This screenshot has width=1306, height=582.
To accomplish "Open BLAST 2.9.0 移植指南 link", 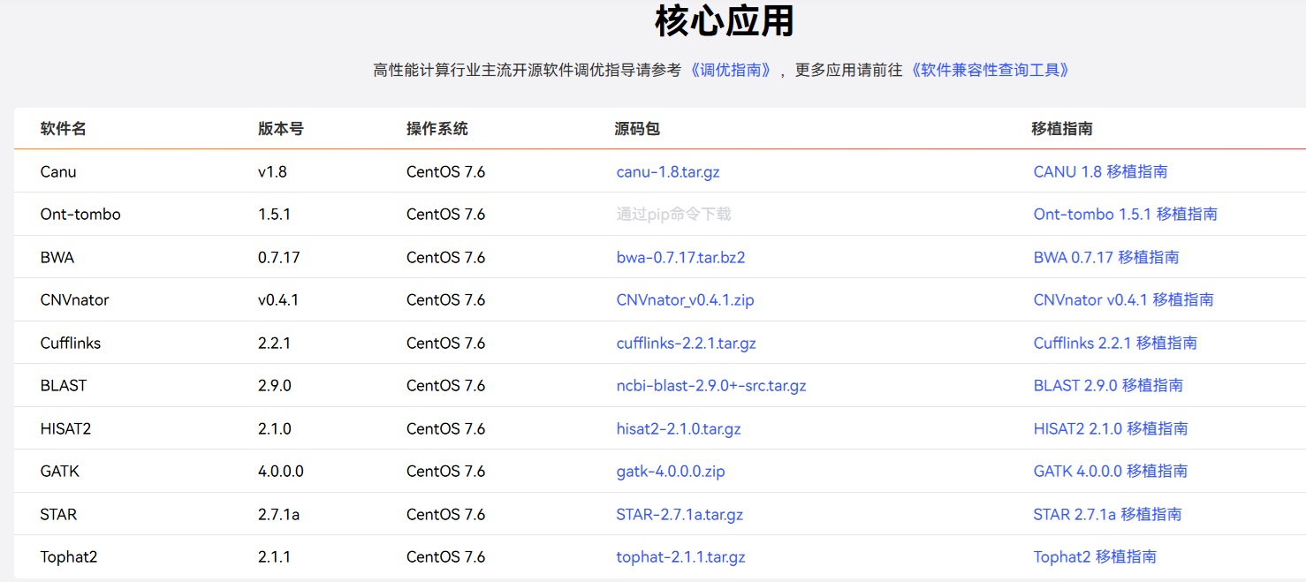I will [1108, 386].
